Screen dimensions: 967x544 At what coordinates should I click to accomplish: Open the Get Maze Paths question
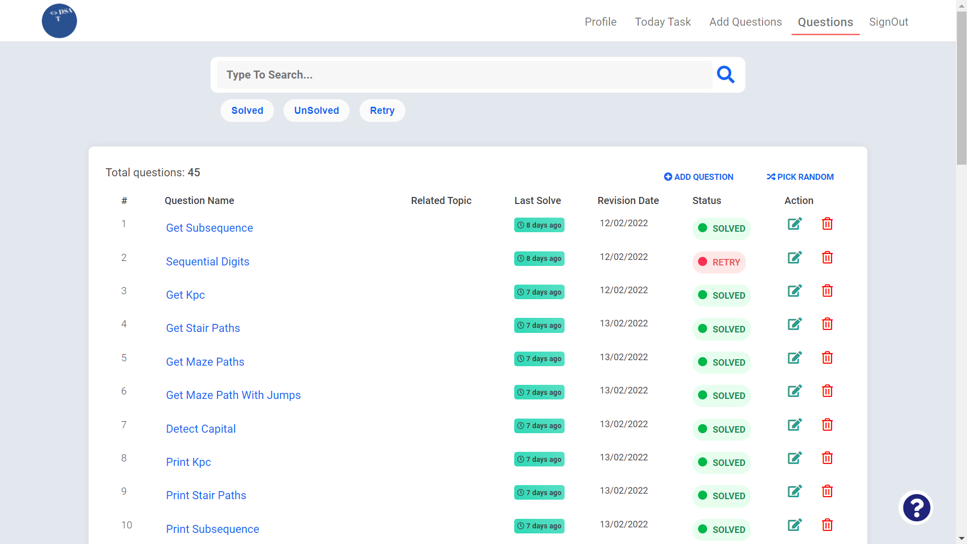click(205, 362)
